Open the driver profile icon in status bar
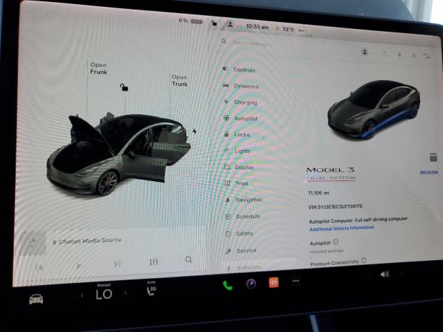Viewport: 443px width, 332px height. (x=230, y=24)
